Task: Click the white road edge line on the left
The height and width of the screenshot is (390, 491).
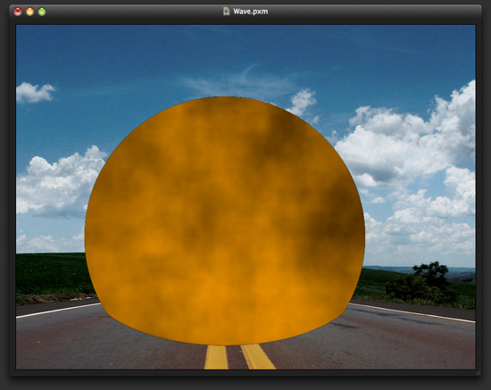Action: tap(59, 311)
